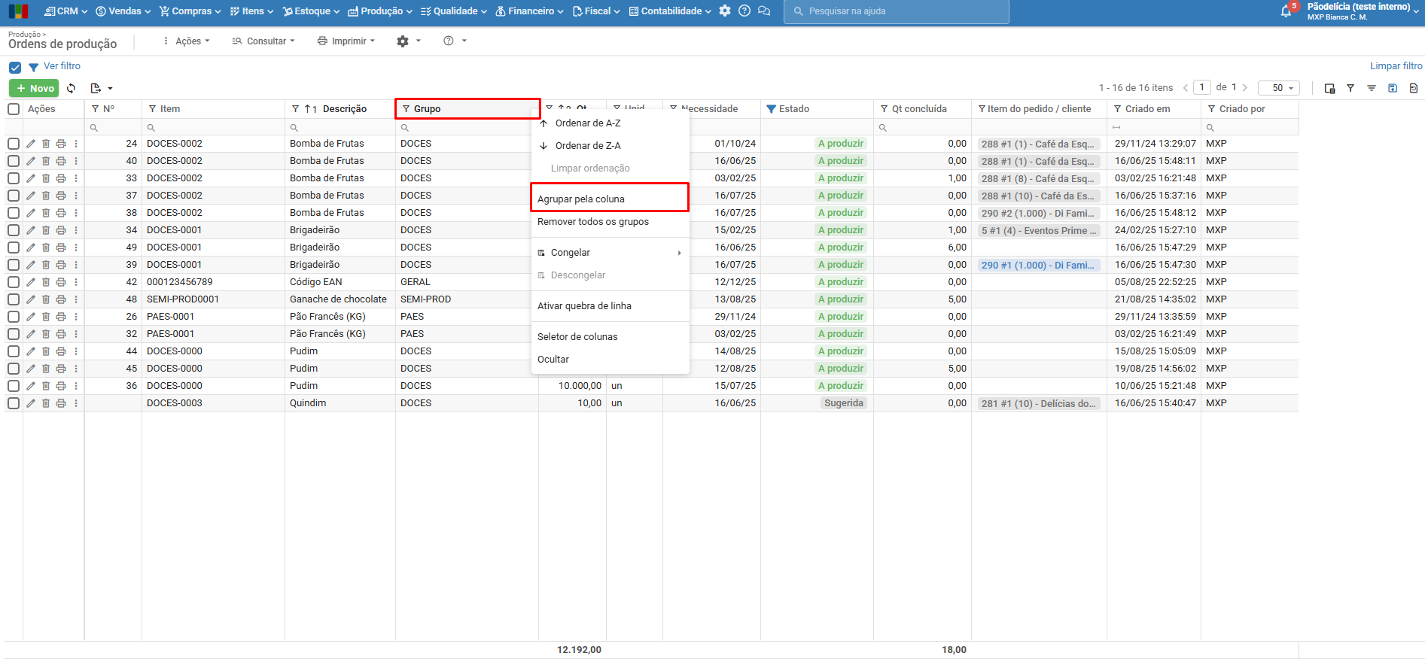
Task: Uncheck the filter checkbox beside Ver filtro
Action: click(15, 67)
